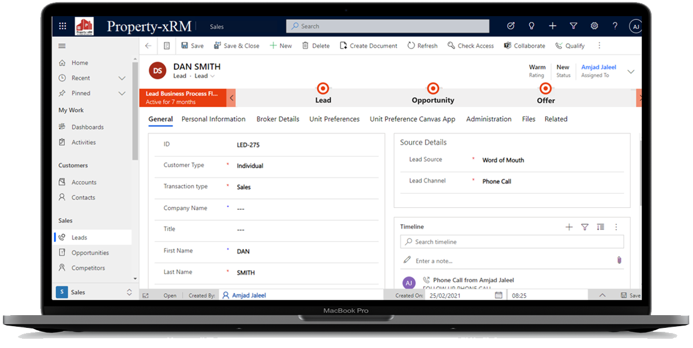693x348 pixels.
Task: Click the Search timeline field
Action: (512, 242)
